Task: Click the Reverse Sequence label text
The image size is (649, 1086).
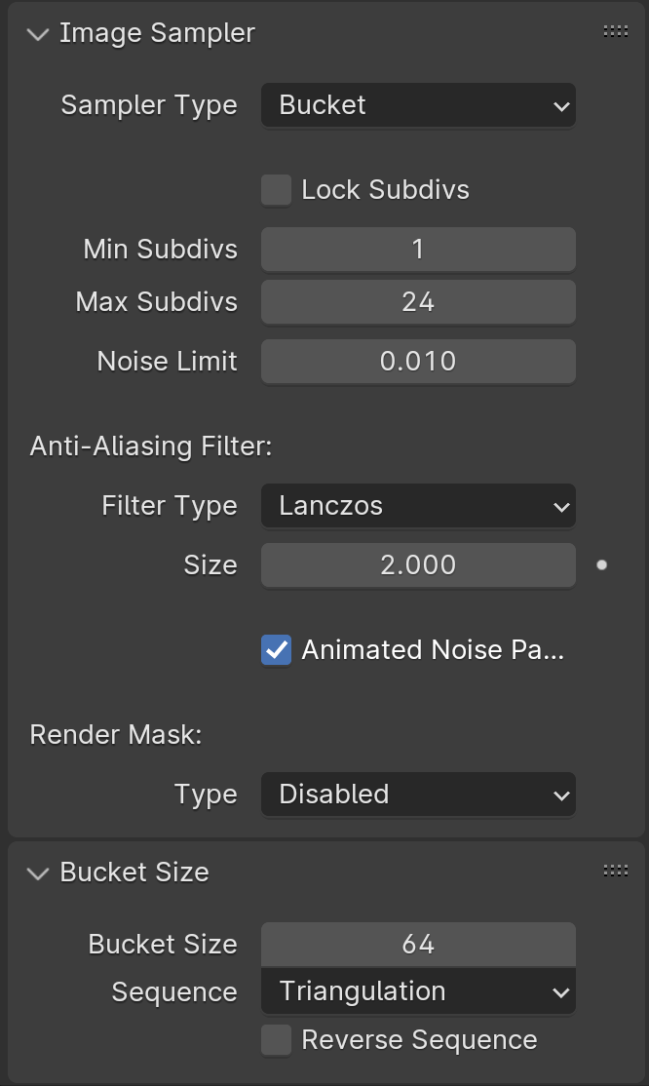Action: (419, 1040)
